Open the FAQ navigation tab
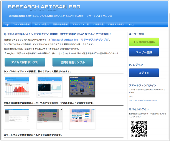 click(x=131, y=25)
